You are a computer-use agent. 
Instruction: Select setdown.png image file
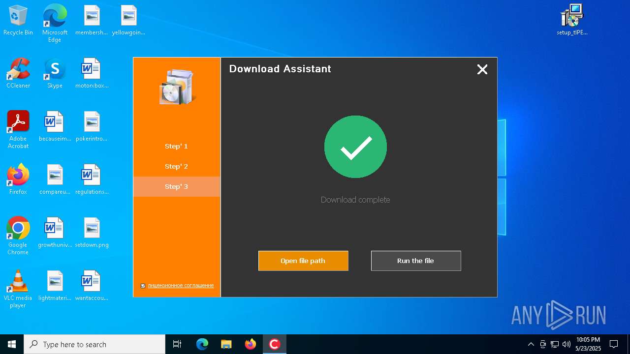[x=92, y=233]
